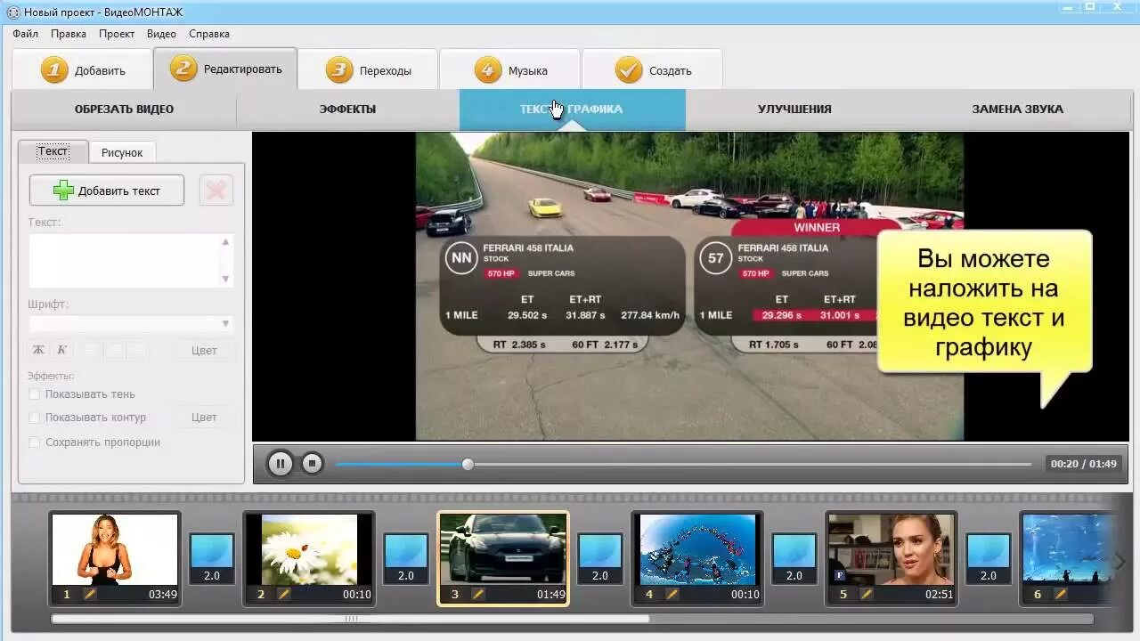Toggle italic К formatting
Image resolution: width=1140 pixels, height=641 pixels.
click(x=61, y=350)
